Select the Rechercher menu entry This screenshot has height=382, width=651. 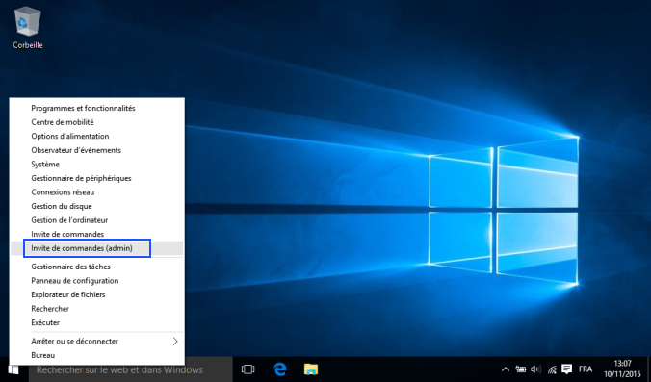(x=96, y=309)
